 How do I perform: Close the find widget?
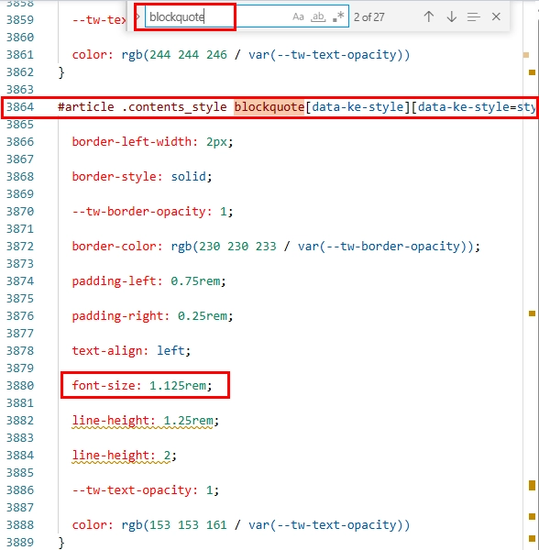[x=496, y=16]
